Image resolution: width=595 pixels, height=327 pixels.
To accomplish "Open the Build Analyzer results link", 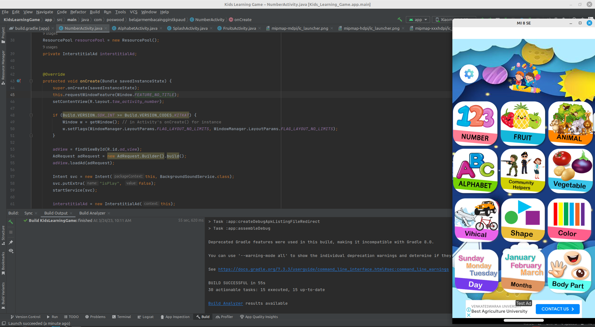I will click(x=225, y=303).
